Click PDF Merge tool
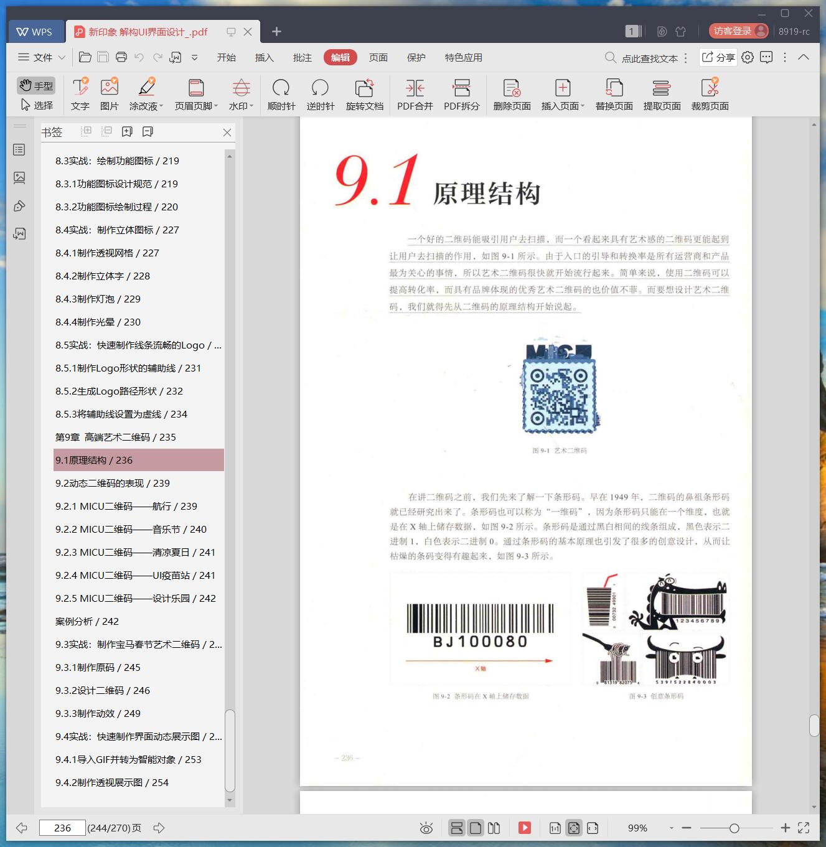The image size is (826, 847). point(415,95)
